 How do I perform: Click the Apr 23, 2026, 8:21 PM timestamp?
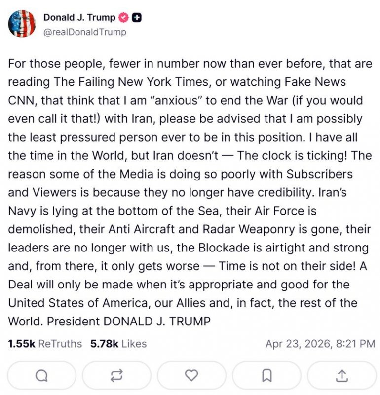(x=320, y=344)
